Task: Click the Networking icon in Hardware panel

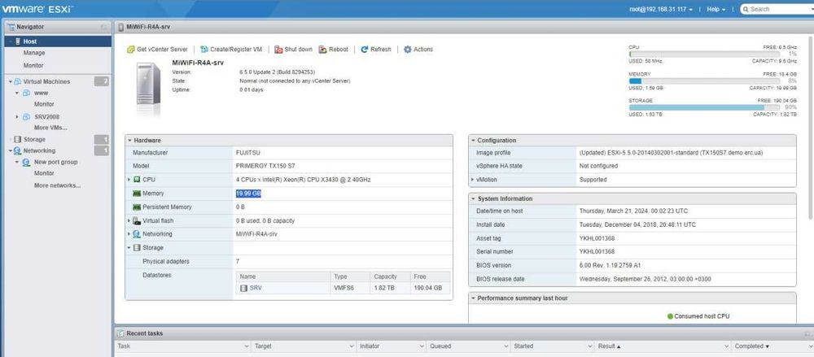Action: (137, 234)
